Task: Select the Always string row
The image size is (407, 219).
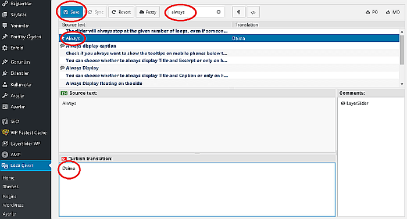Action: point(229,38)
